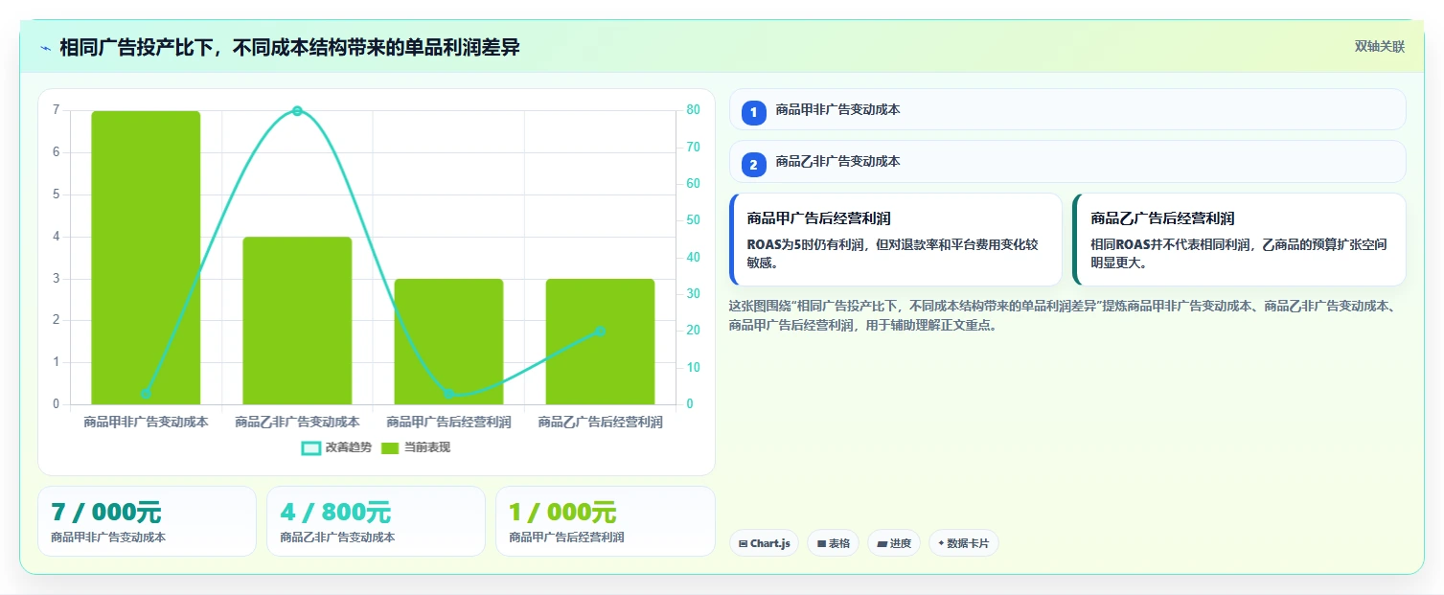This screenshot has width=1444, height=595.
Task: Select the tallest bar for 商品甲非广告变动成本
Action: click(146, 257)
